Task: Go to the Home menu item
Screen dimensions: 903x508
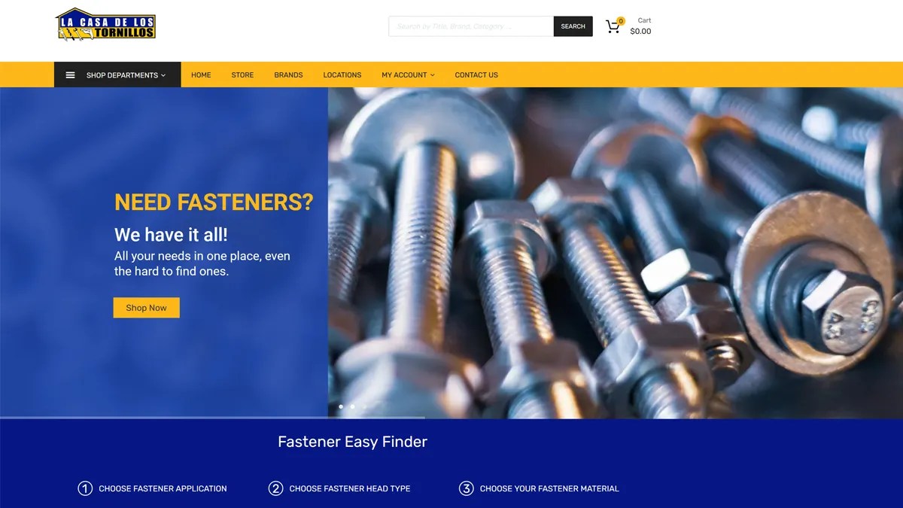Action: (x=201, y=75)
